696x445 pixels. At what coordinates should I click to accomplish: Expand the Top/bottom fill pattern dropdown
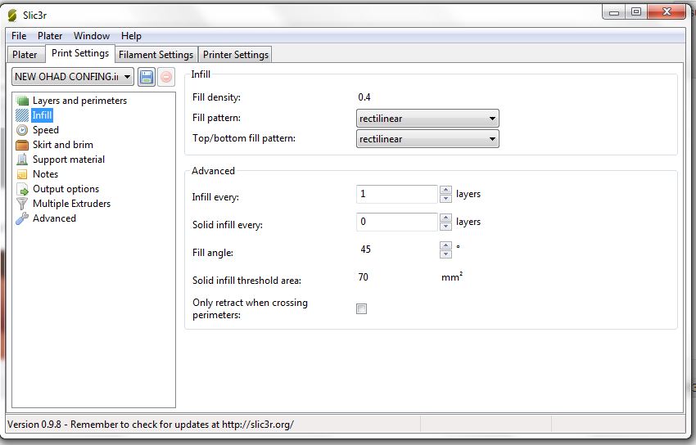coord(427,139)
